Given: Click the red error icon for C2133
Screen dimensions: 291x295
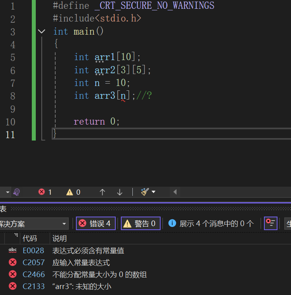Looking at the screenshot, I should [13, 286].
